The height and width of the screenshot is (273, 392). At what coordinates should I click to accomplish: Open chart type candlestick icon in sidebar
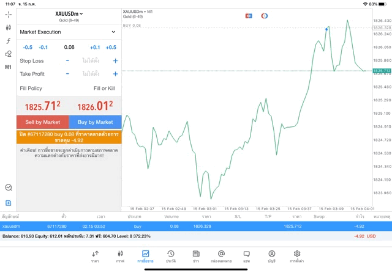point(8,27)
